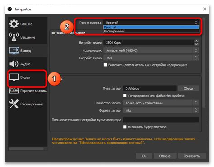214x167 pixels.
Task: Toggle Генерировать имя файла без пробела
Action: 125,95
